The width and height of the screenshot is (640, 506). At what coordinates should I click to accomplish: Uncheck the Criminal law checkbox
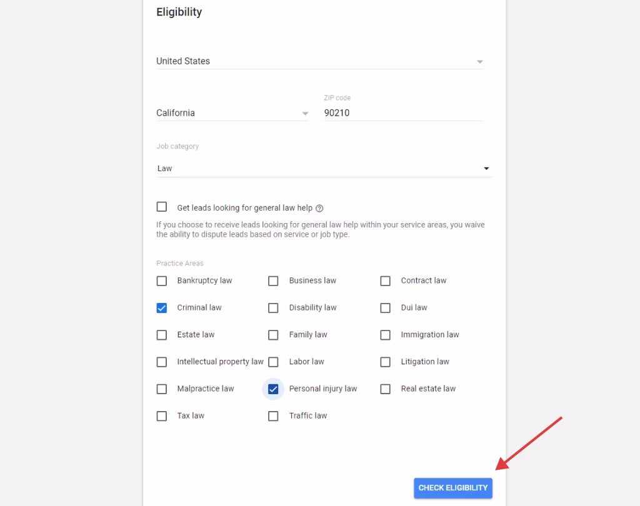[162, 308]
